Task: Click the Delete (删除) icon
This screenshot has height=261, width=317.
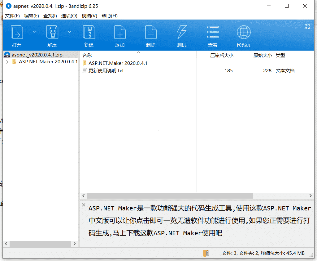Action: (151, 32)
